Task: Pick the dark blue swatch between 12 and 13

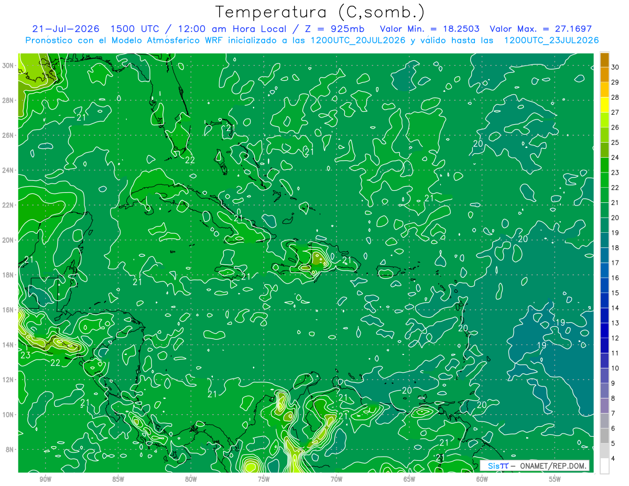Action: [604, 330]
